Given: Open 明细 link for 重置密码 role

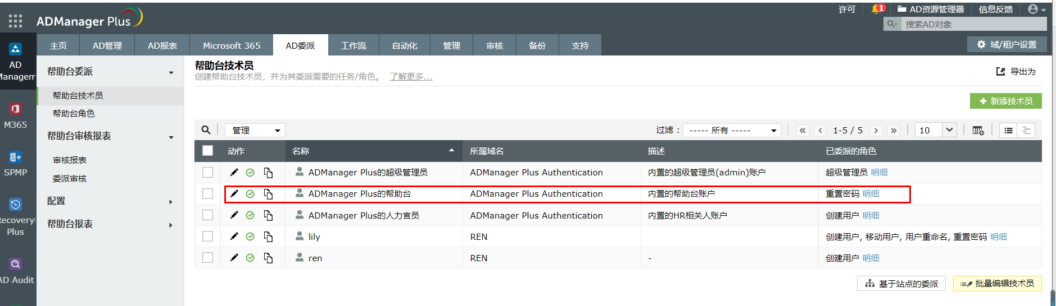Looking at the screenshot, I should [871, 193].
